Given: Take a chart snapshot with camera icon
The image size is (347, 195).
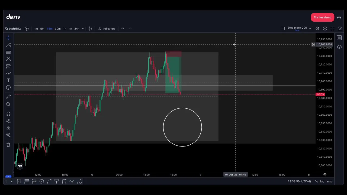Looking at the screenshot, I should [x=340, y=28].
